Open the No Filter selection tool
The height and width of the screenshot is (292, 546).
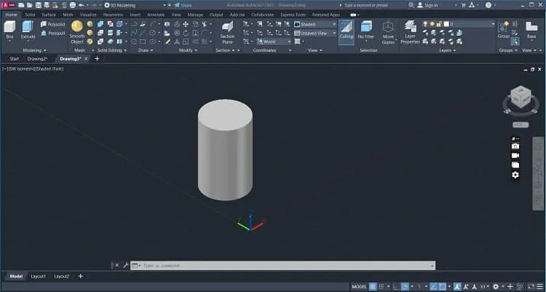[x=366, y=30]
